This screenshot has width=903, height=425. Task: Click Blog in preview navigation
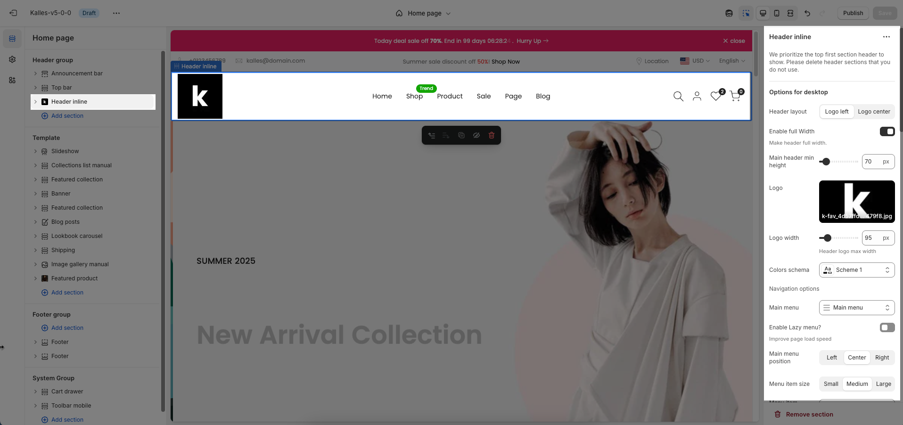(543, 96)
